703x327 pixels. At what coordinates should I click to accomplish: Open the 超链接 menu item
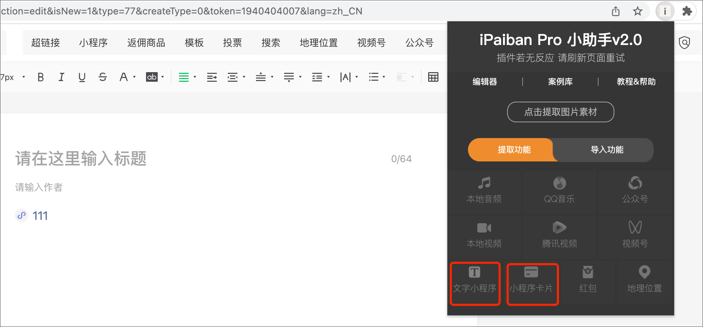(45, 43)
